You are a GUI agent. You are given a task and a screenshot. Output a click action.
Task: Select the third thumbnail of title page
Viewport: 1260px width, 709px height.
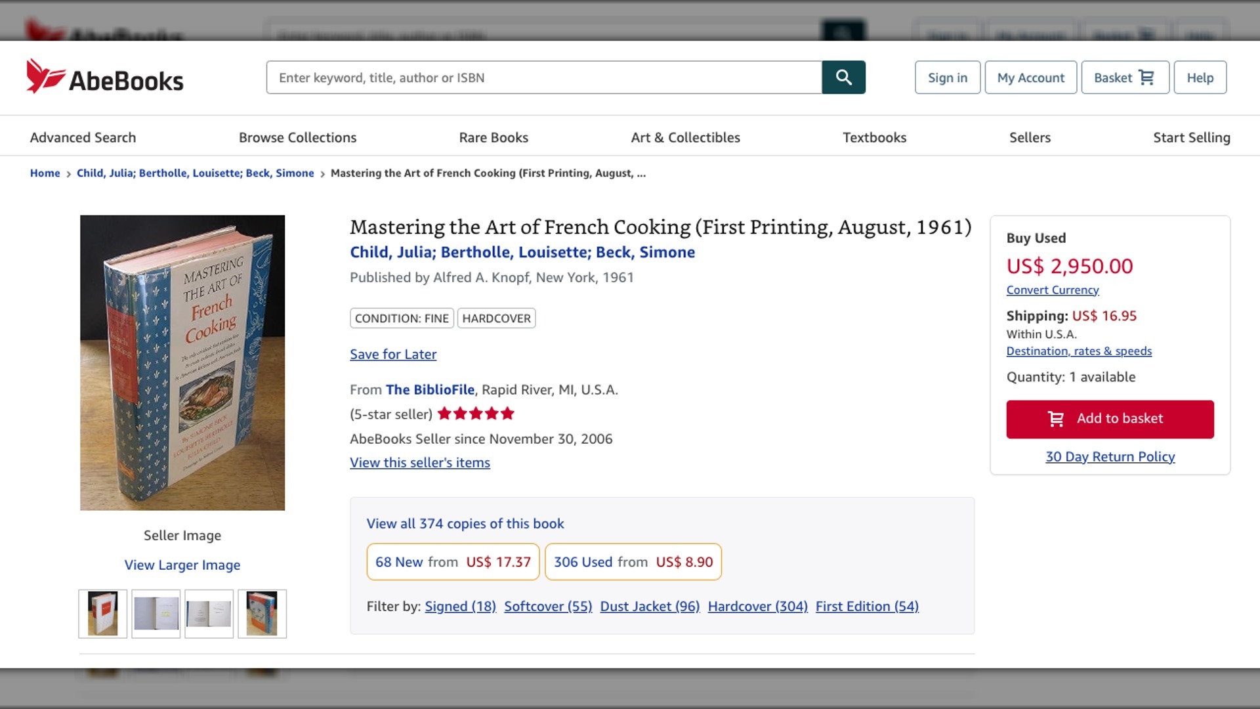209,614
